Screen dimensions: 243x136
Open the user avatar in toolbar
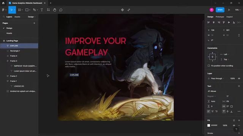pyautogui.click(x=211, y=10)
